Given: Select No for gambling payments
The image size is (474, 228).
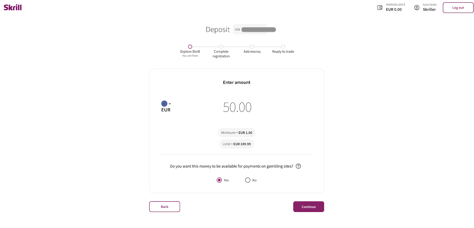Looking at the screenshot, I should click(x=248, y=180).
